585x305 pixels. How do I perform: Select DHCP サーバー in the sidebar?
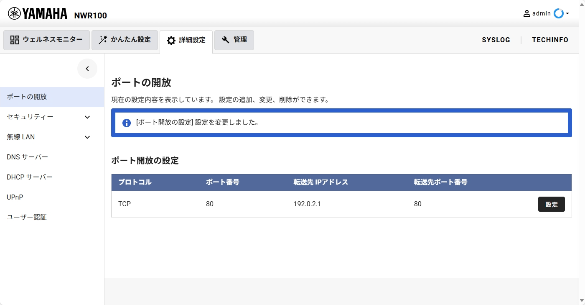pyautogui.click(x=29, y=177)
